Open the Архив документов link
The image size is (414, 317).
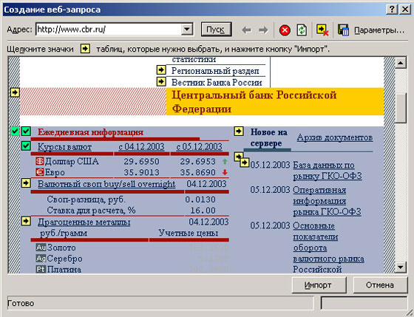[x=335, y=137]
